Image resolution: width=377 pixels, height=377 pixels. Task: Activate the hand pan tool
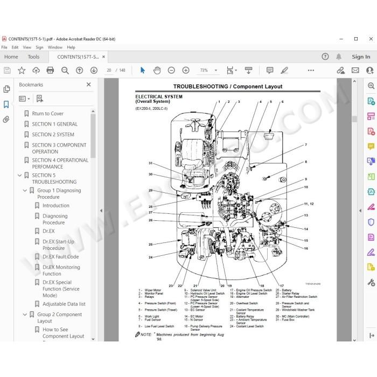click(157, 70)
